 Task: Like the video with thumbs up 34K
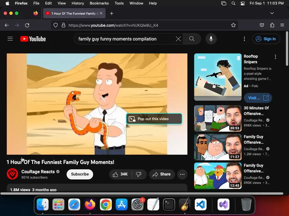[120, 174]
